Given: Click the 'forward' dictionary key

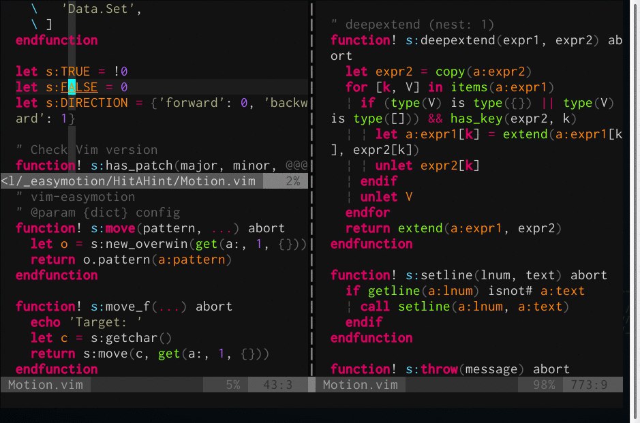Looking at the screenshot, I should 192,102.
